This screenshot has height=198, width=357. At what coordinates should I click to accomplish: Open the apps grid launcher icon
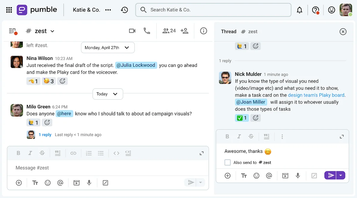click(9, 10)
